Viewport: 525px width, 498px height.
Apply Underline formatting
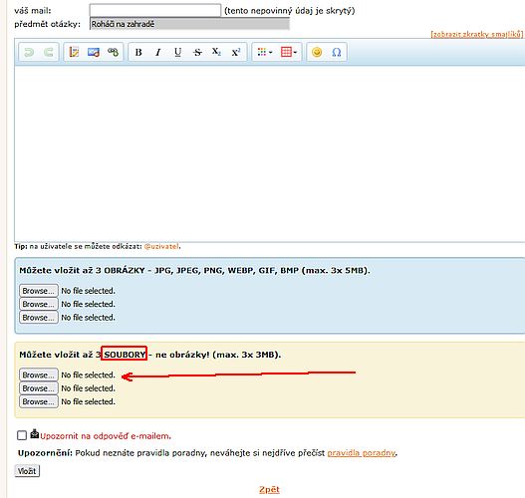pos(177,52)
